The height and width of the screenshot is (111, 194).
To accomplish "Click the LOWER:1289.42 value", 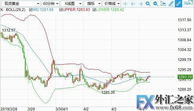I will pyautogui.click(x=110, y=10).
